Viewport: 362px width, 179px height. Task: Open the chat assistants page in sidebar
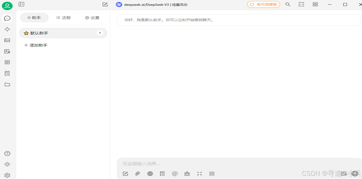pyautogui.click(x=7, y=18)
